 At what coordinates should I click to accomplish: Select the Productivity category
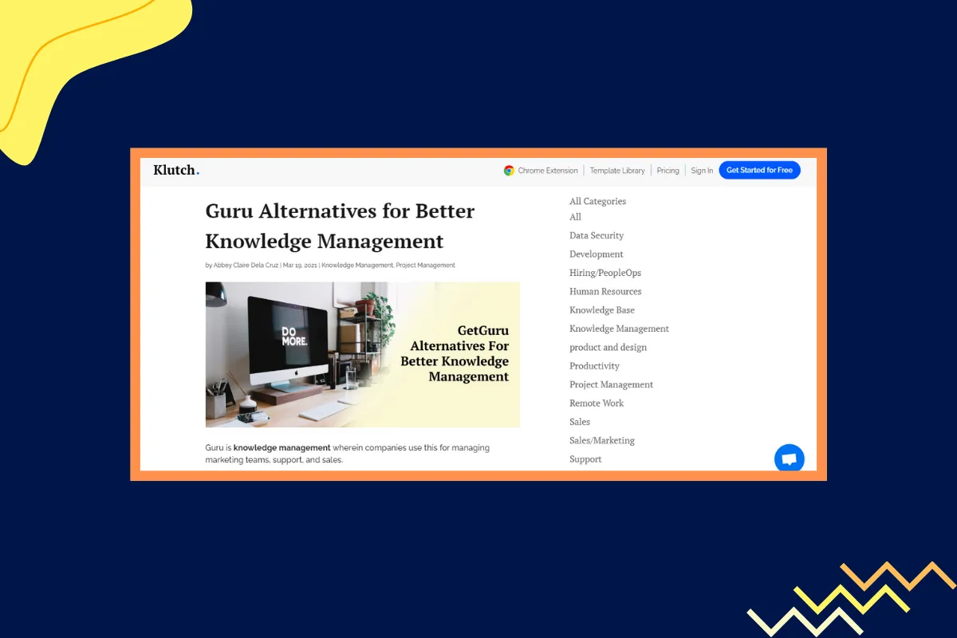[x=594, y=366]
